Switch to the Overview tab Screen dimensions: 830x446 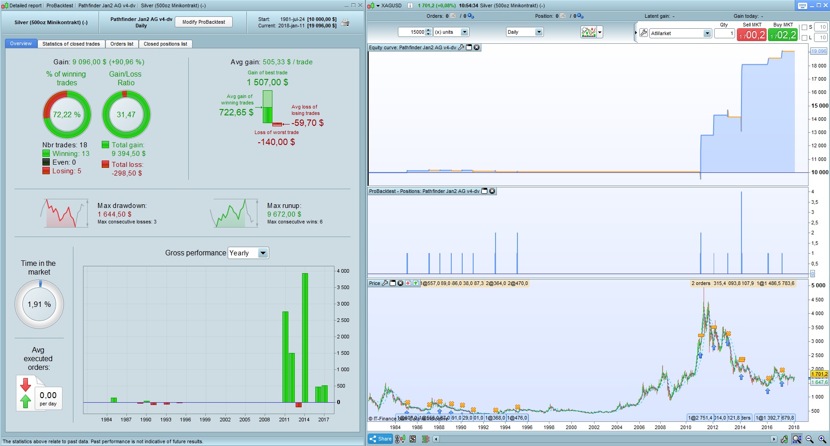coord(21,44)
